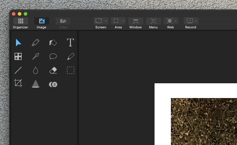Expand the Area capture dropdown arrow
Image resolution: width=237 pixels, height=145 pixels.
coord(123,21)
